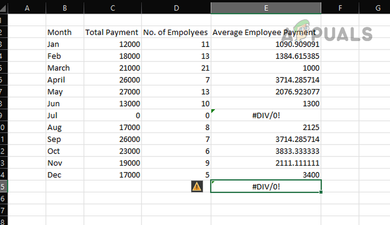
Task: Select column D header
Action: click(176, 8)
